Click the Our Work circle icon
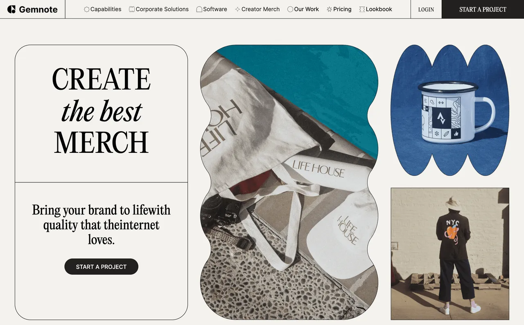Screen dimensions: 524x325 click(290, 9)
